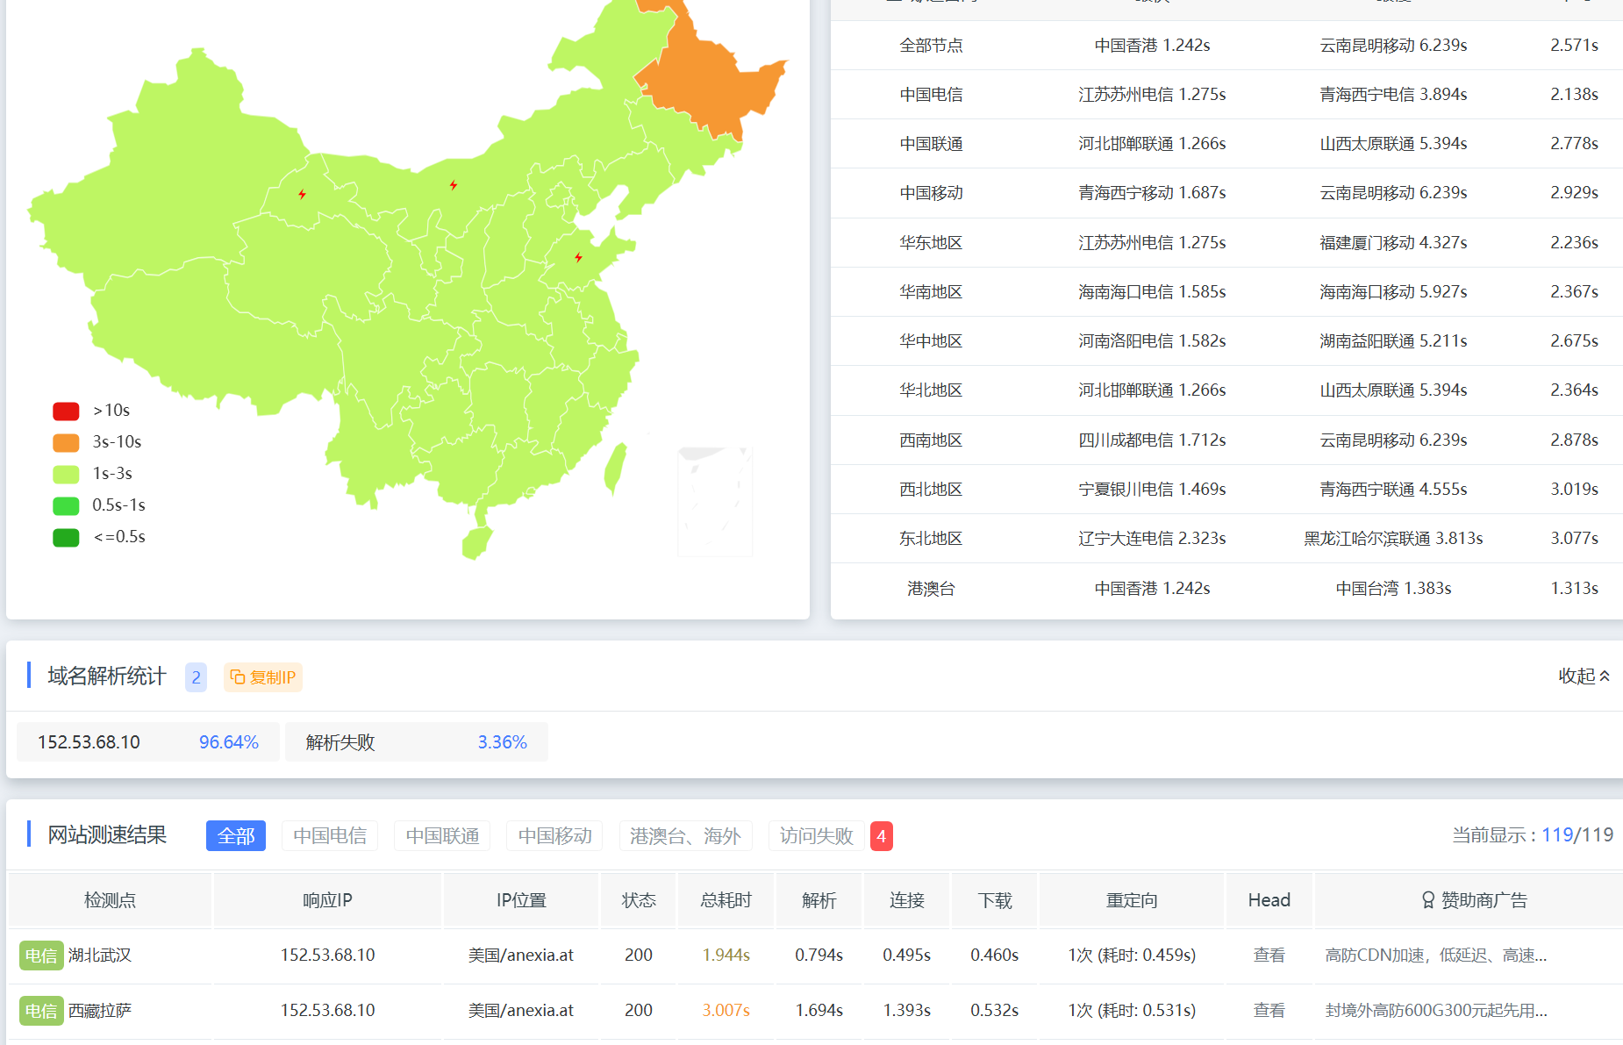Click the orange 3s-10s legend swatch
The width and height of the screenshot is (1623, 1045).
point(66,442)
